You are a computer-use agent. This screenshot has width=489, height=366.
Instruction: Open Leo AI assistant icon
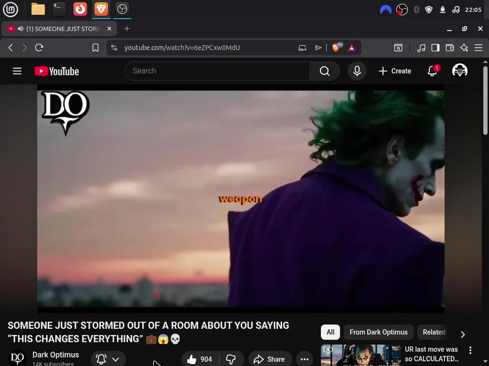tap(464, 48)
